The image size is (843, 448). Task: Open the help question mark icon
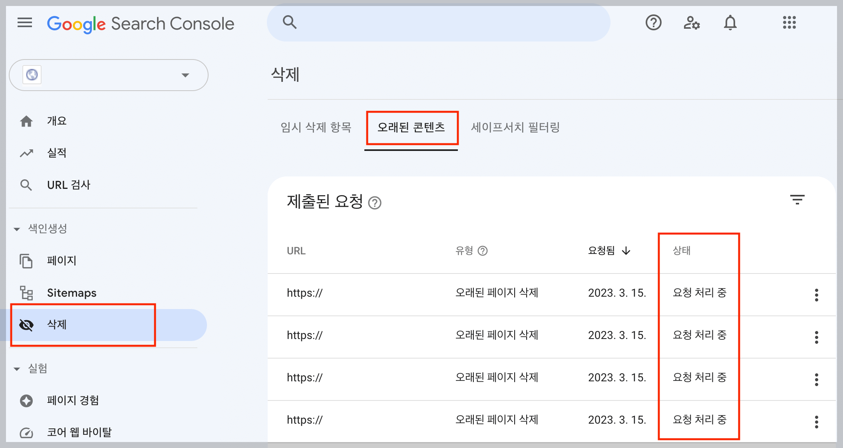tap(653, 23)
